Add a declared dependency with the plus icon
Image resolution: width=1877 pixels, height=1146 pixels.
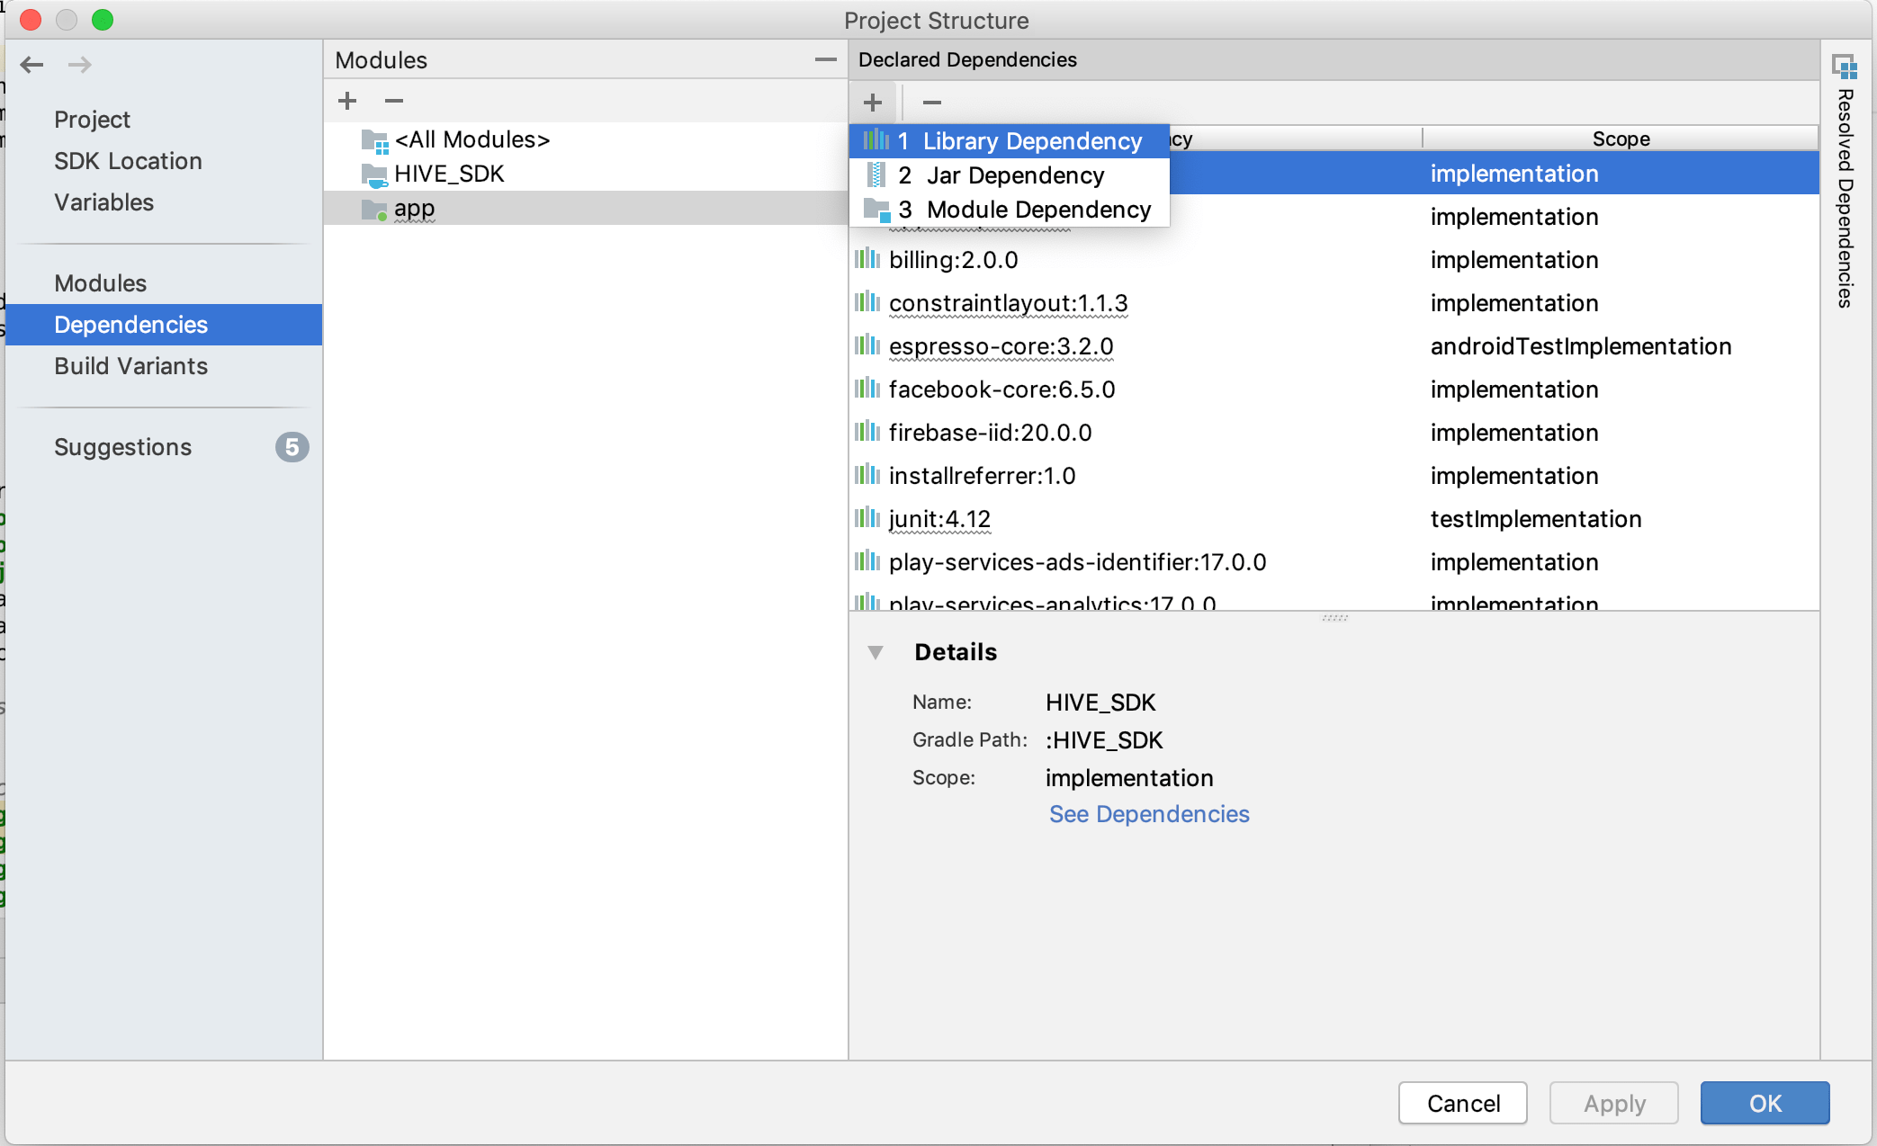coord(872,102)
